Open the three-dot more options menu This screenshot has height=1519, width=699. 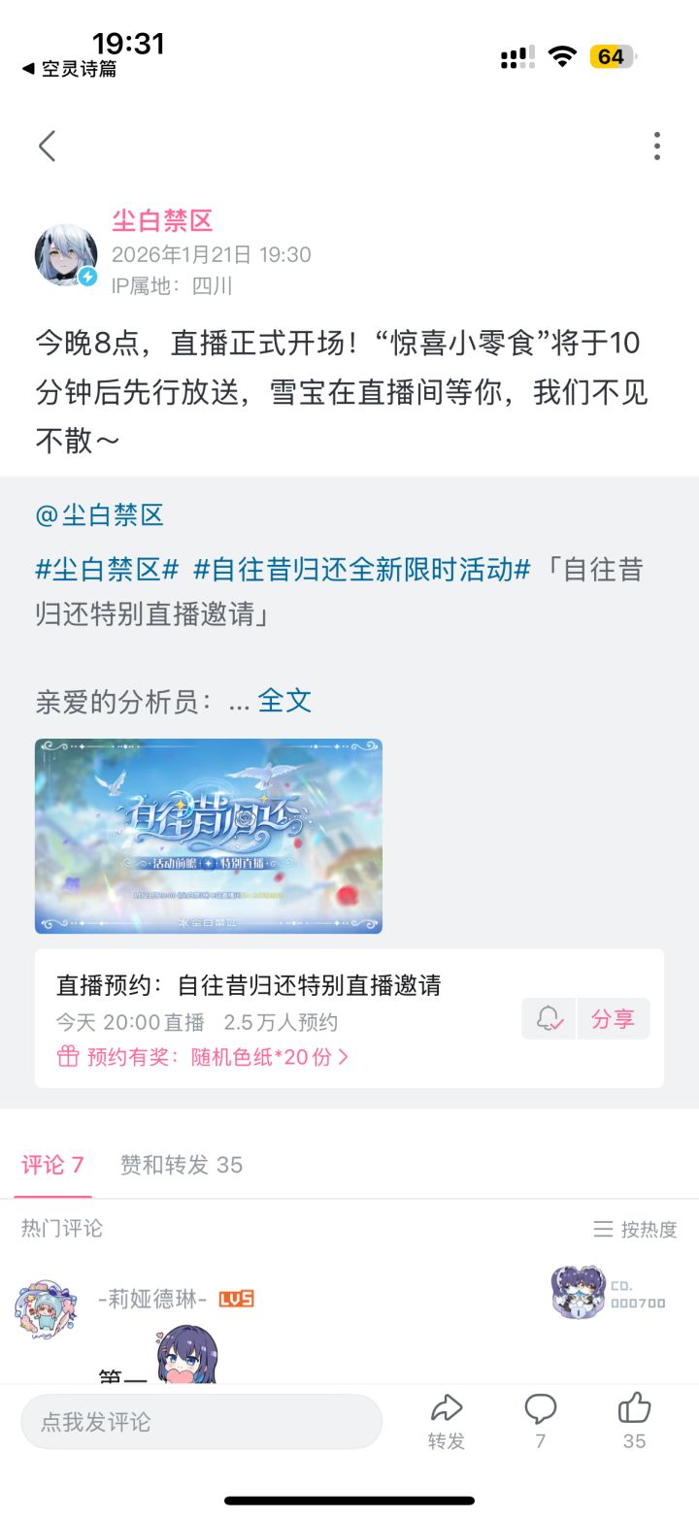(657, 146)
